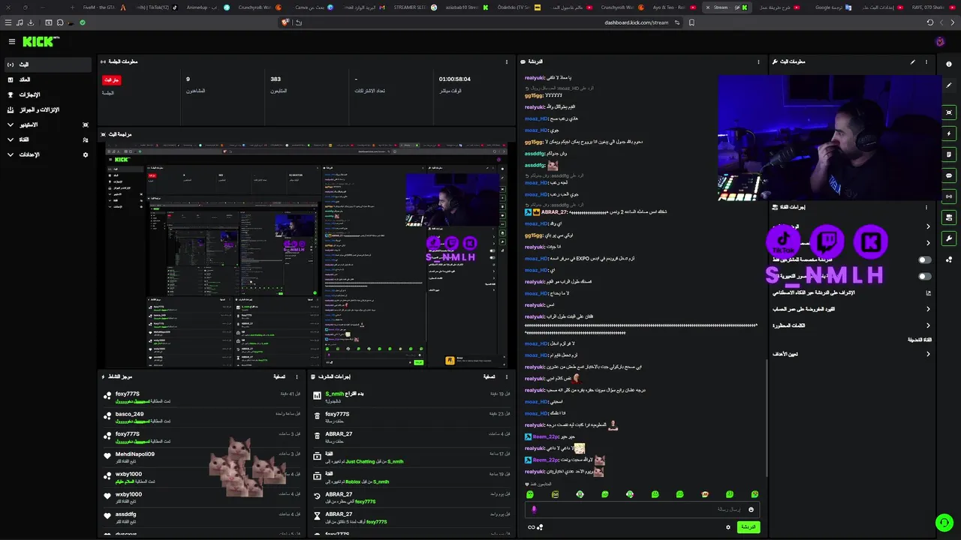This screenshot has height=540, width=961.
Task: Click the music note icon in browser toolbar
Action: (19, 22)
